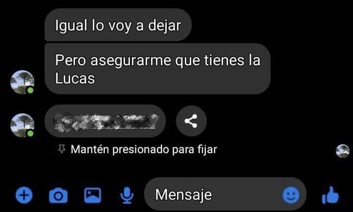Screen dimensions: 353x212
Task: Tap the blurred message bubble
Action: point(105,121)
